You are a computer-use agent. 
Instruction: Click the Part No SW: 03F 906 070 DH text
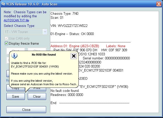tap(75, 50)
